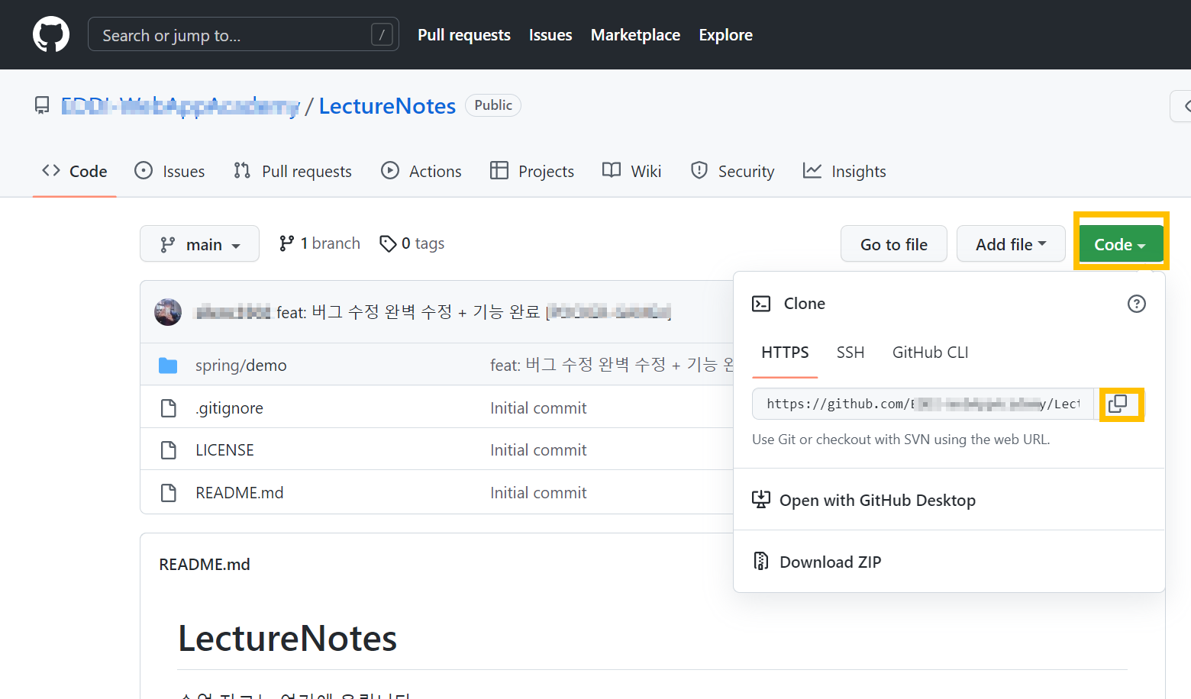Open the main branch selector dropdown
This screenshot has height=699, width=1191.
(199, 243)
